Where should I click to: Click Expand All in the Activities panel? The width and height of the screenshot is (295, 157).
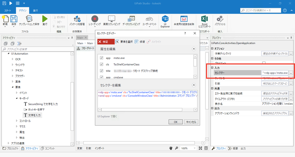point(6,43)
